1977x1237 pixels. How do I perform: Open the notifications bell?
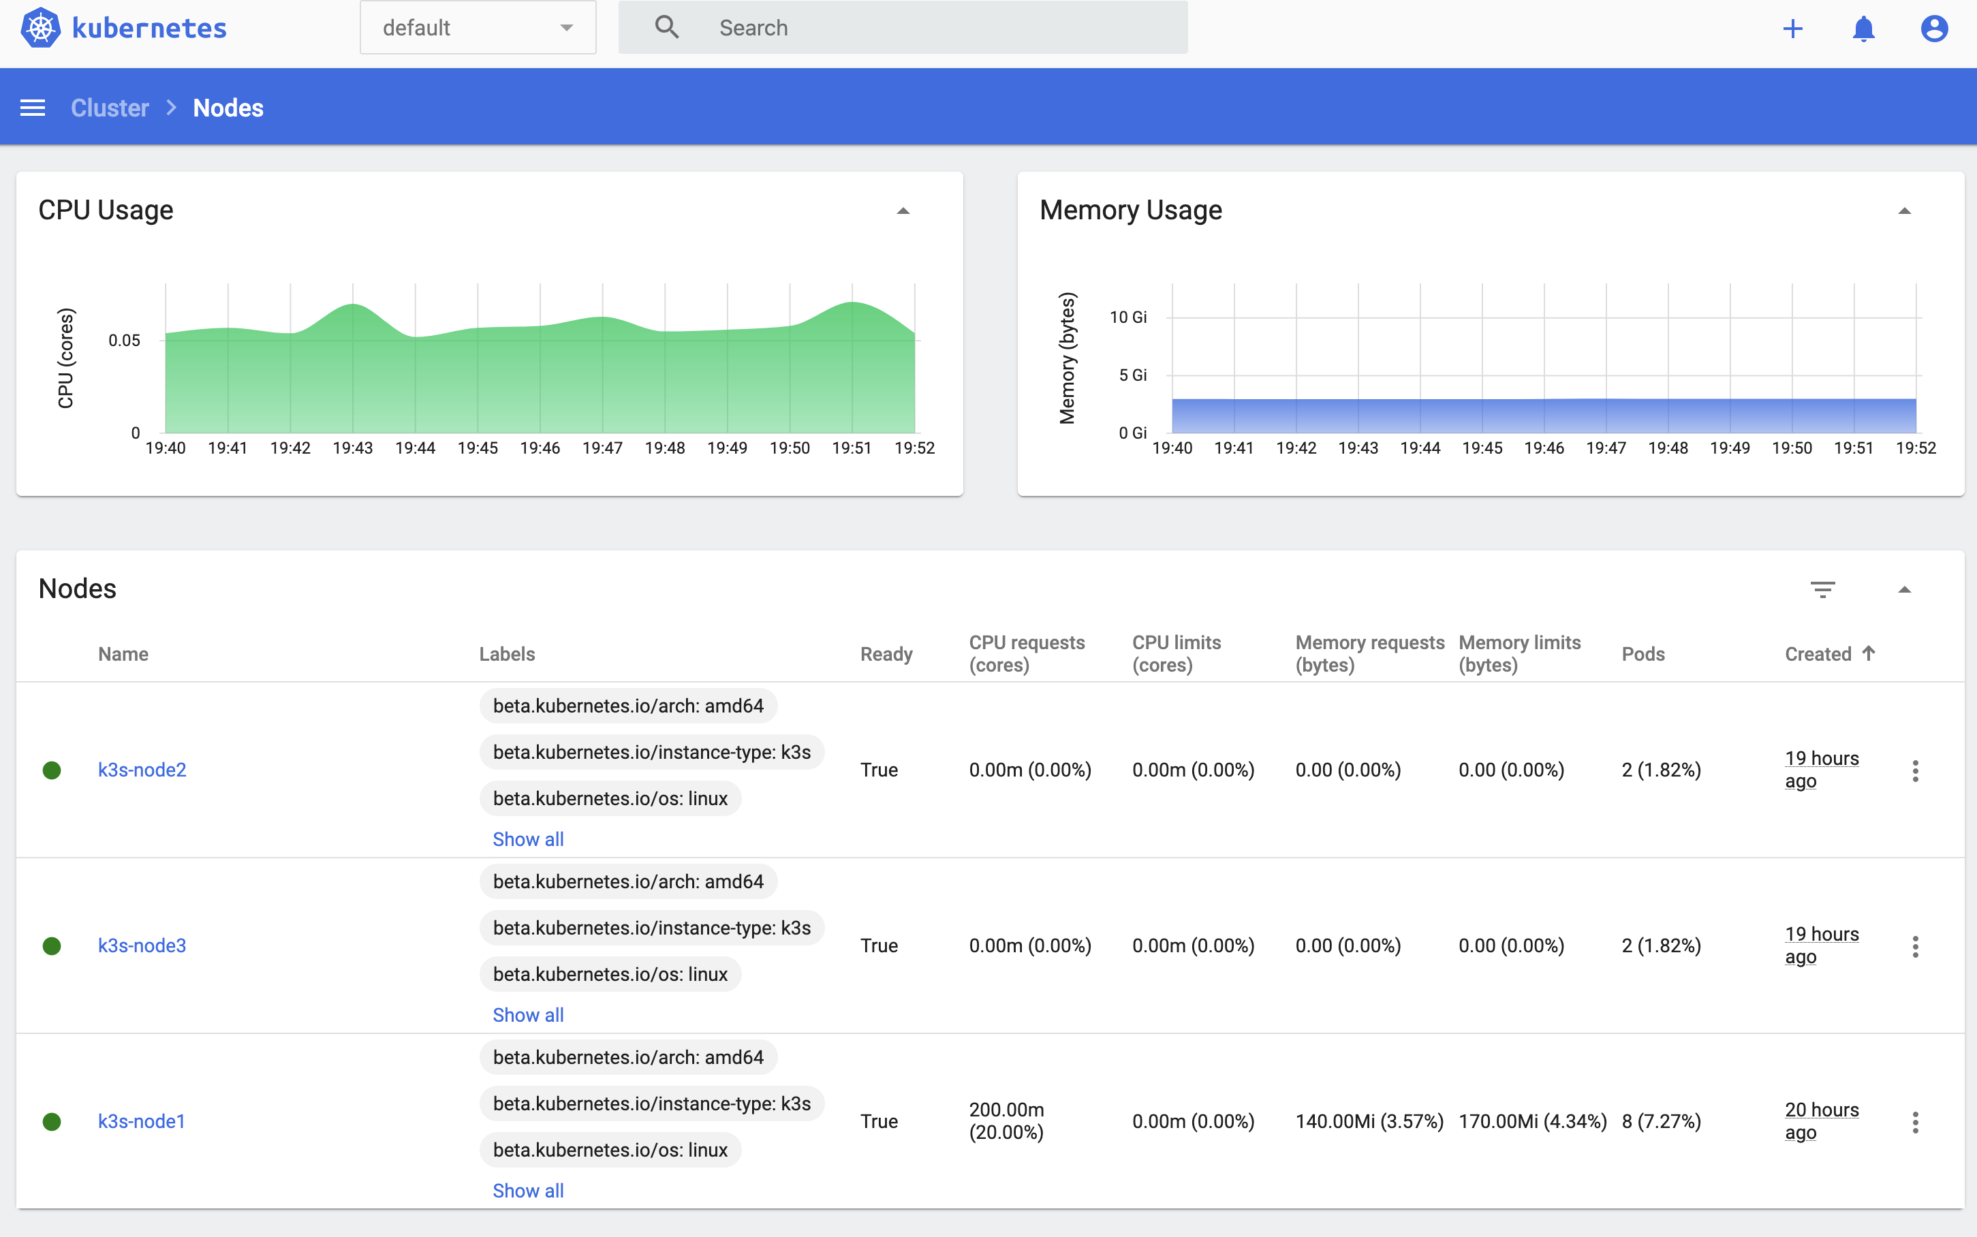1863,29
